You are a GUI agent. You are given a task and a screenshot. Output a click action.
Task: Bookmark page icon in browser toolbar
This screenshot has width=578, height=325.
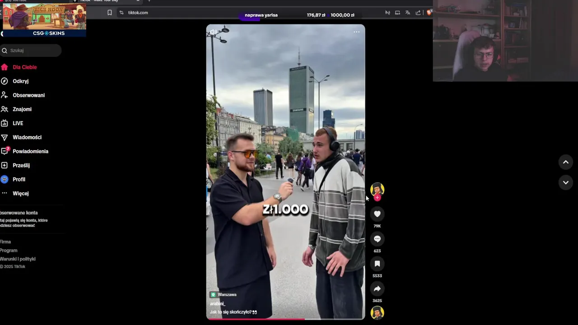tap(109, 13)
